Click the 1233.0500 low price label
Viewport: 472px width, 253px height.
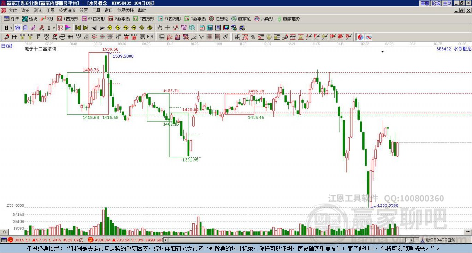tap(388, 205)
